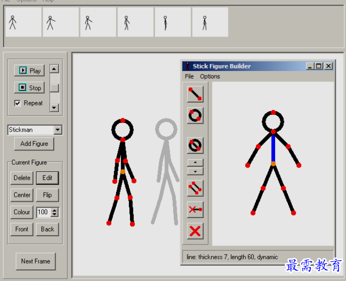The height and width of the screenshot is (281, 346).
Task: Click the red head-top handle on main stickman
Action: 123,120
